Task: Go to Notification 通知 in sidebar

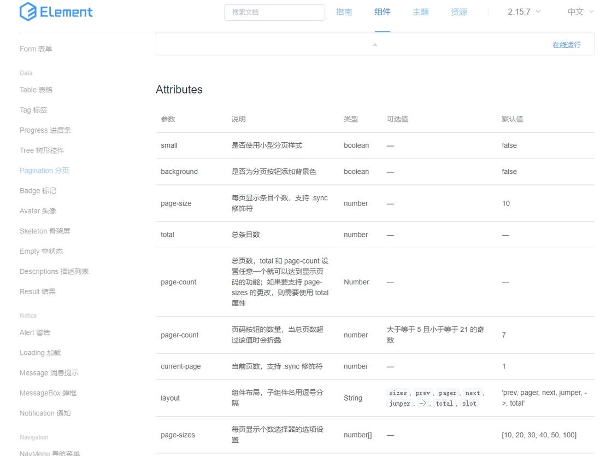Action: coord(45,413)
